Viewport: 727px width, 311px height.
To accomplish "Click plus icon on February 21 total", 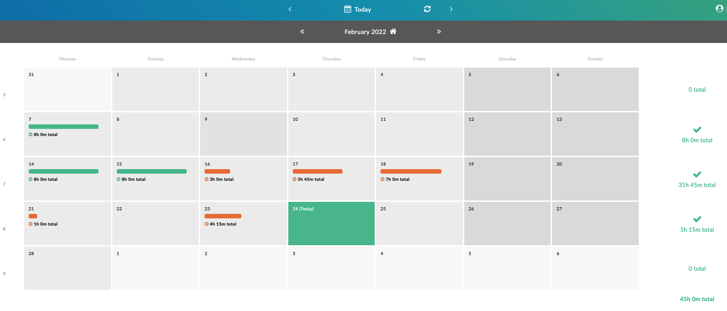I will (30, 224).
